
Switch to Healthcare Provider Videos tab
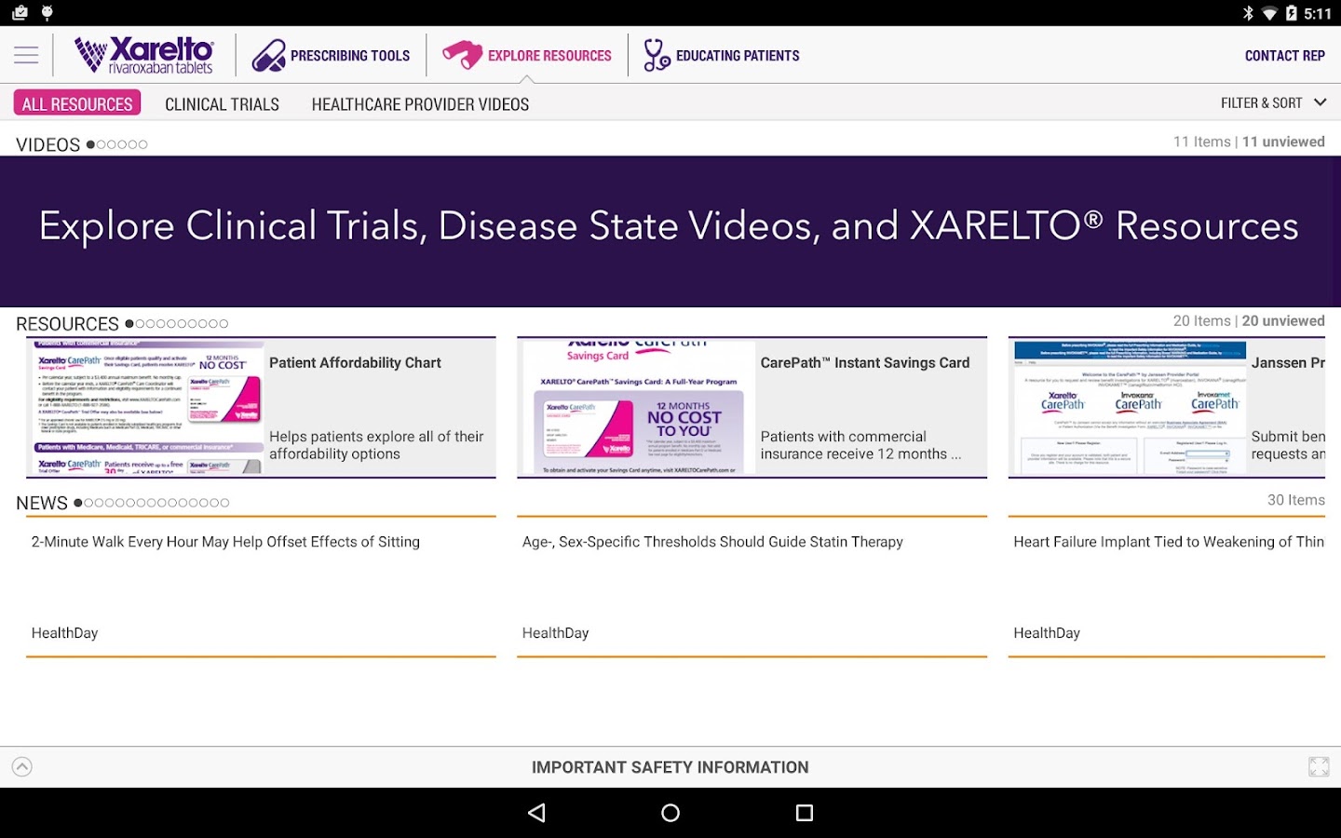(420, 104)
